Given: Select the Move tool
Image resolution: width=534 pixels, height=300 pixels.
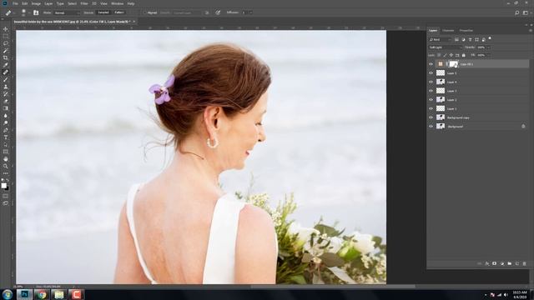Looking at the screenshot, I should 6,29.
